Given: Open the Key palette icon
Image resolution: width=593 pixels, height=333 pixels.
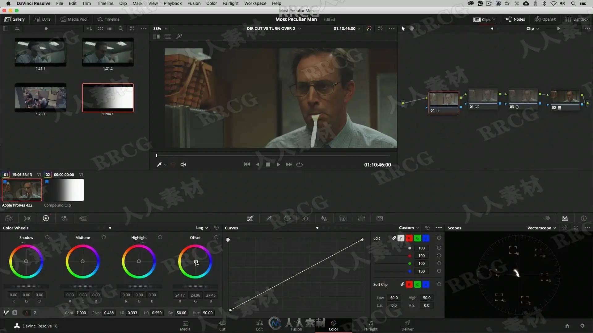Looking at the screenshot, I should click(x=343, y=218).
